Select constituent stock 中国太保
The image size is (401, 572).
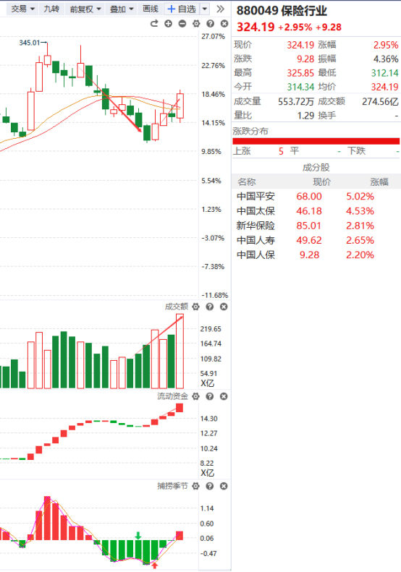[256, 211]
